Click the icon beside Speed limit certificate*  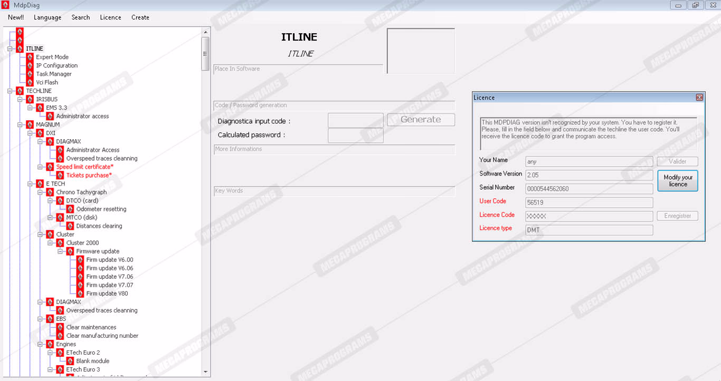[50, 167]
